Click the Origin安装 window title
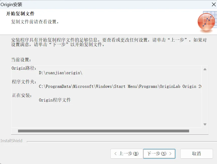Viewport: 217px width, 164px height. 11,5
